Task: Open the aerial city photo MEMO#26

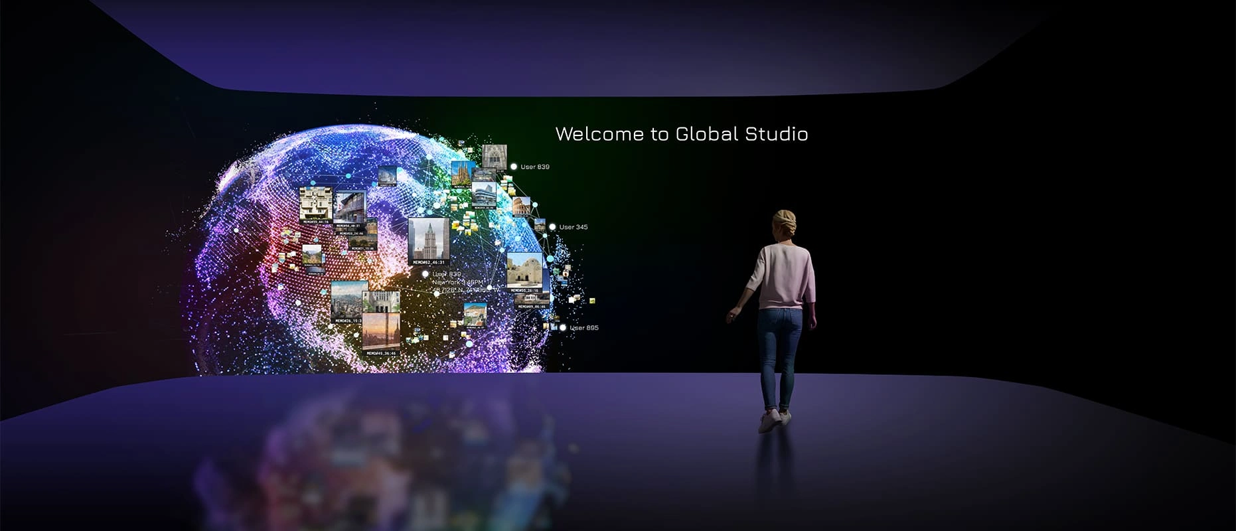Action: [349, 299]
